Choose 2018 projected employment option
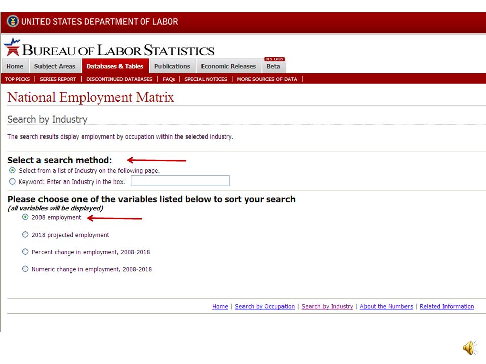Image resolution: width=486 pixels, height=364 pixels. point(25,235)
